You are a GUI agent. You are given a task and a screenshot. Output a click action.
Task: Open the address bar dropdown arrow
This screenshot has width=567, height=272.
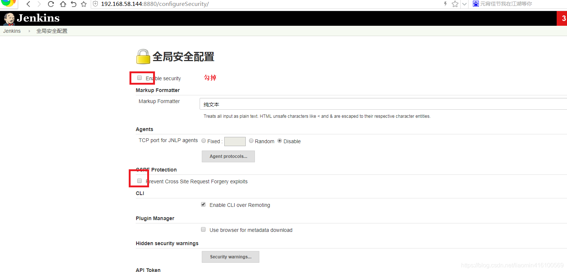[464, 4]
